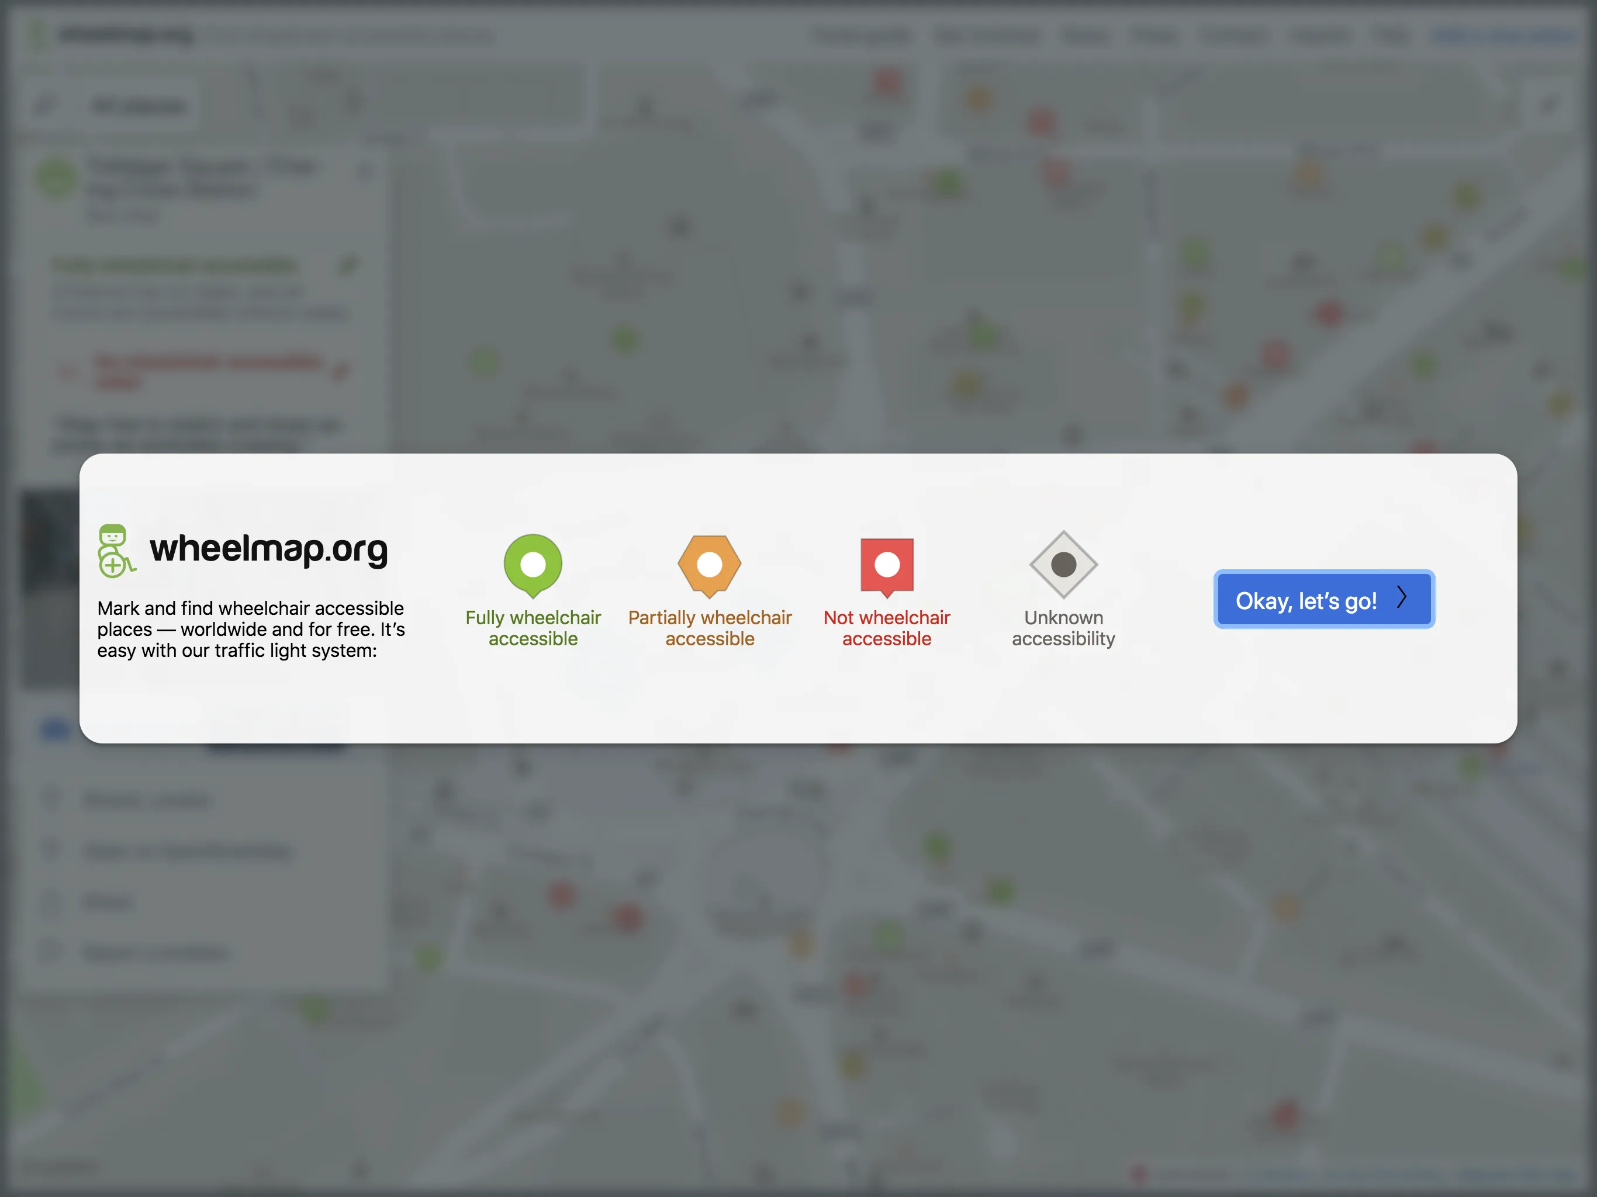Click the green fully accessible marker icon

[x=533, y=566]
